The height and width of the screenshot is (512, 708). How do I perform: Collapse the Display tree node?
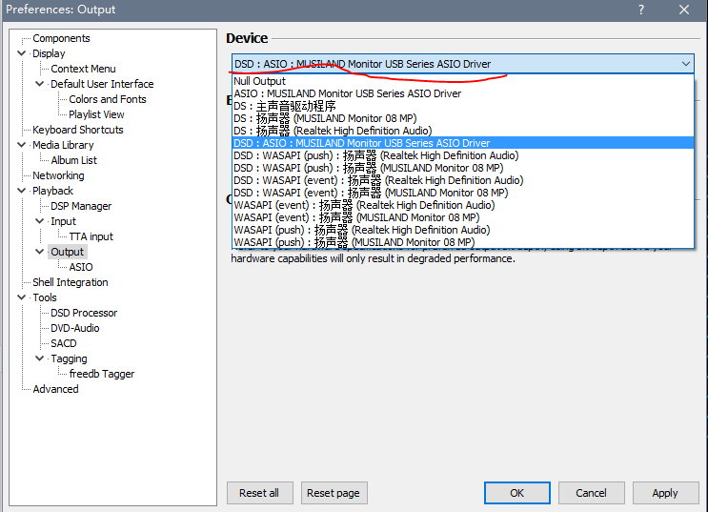(x=22, y=53)
